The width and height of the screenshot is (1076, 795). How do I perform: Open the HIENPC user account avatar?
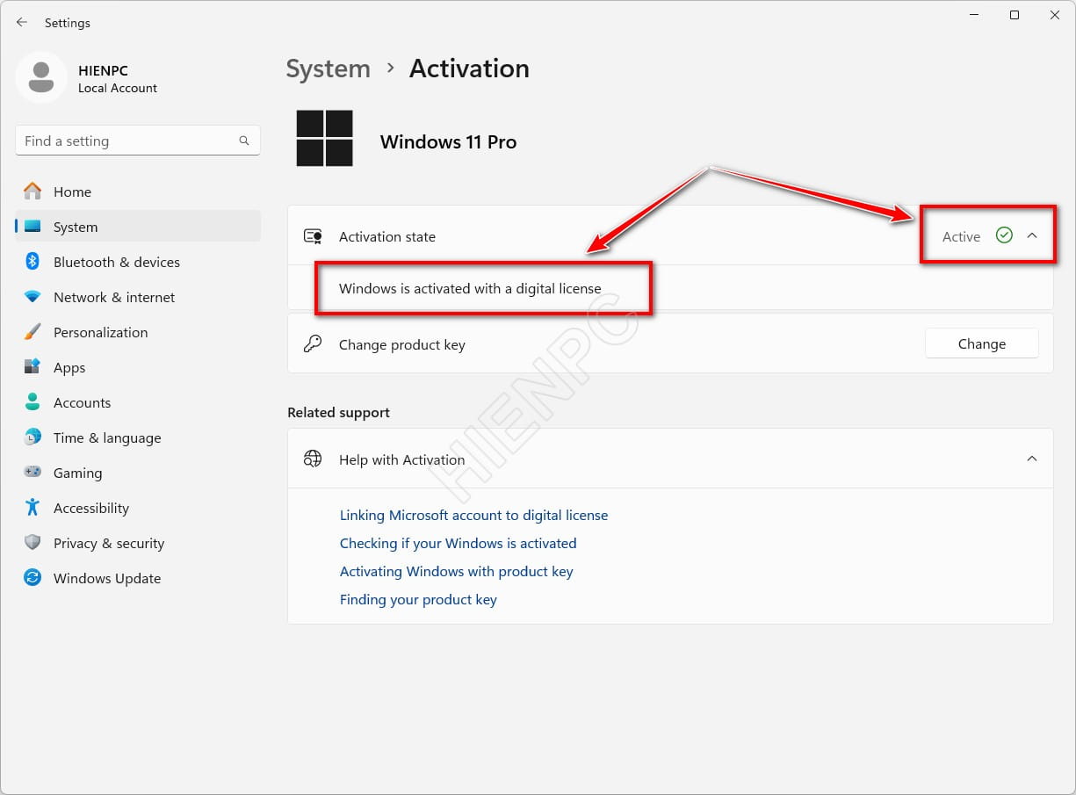[40, 77]
